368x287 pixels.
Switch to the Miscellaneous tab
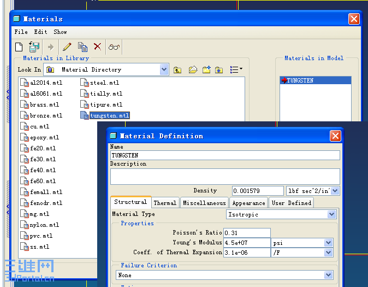[204, 203]
